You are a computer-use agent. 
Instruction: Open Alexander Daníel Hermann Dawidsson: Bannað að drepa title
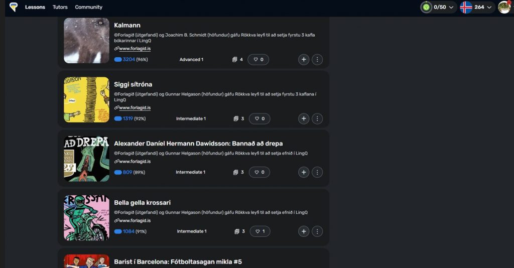(x=198, y=144)
